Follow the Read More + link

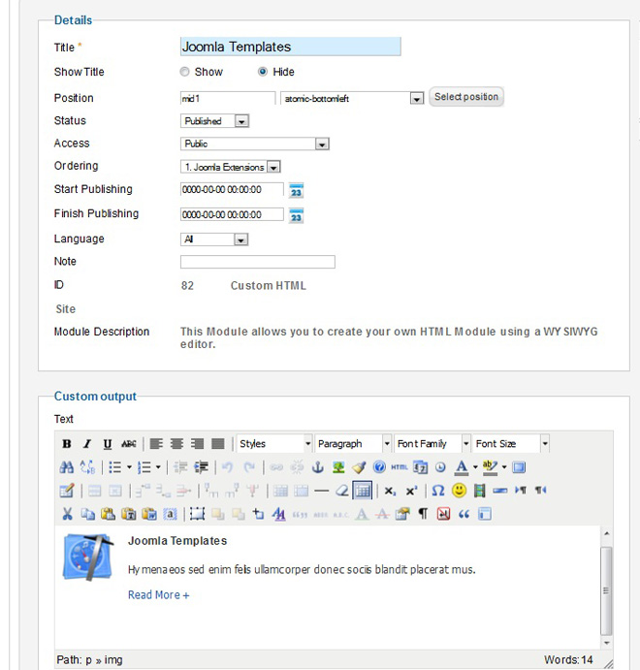pos(158,595)
